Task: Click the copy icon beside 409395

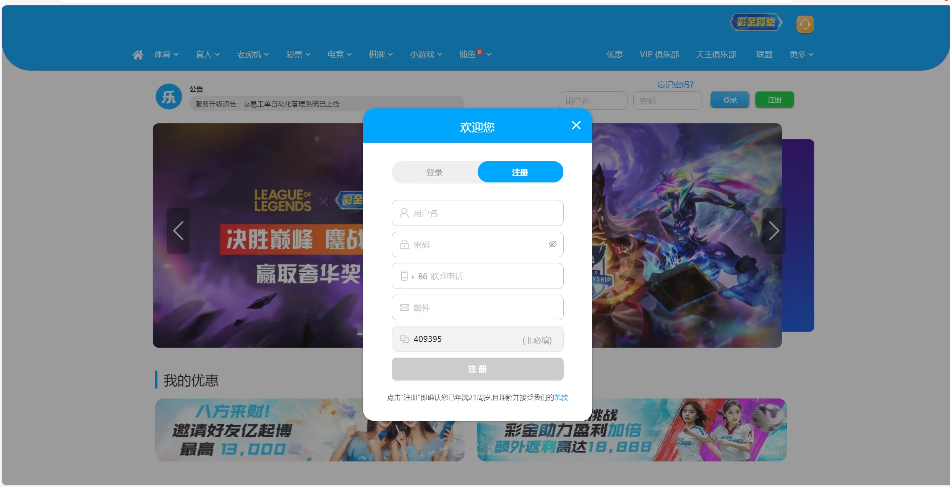Action: (404, 339)
